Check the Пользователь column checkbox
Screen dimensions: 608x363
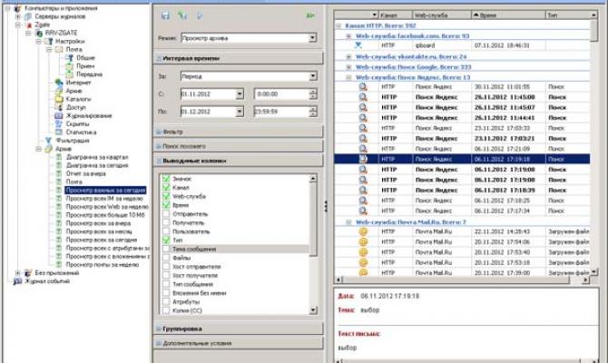166,231
